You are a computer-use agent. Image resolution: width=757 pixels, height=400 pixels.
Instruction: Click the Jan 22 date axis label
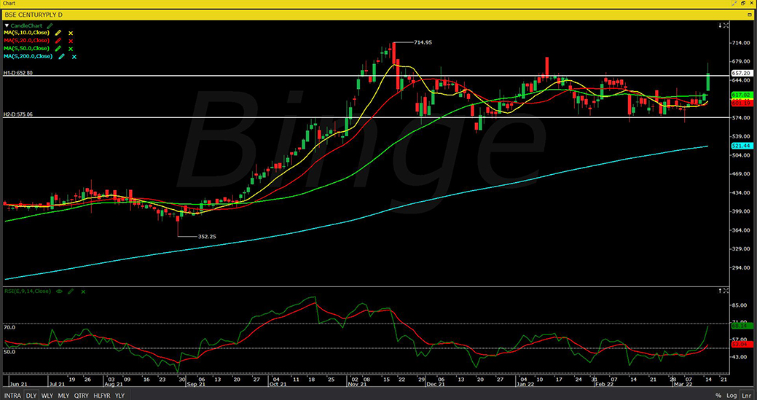coord(526,385)
